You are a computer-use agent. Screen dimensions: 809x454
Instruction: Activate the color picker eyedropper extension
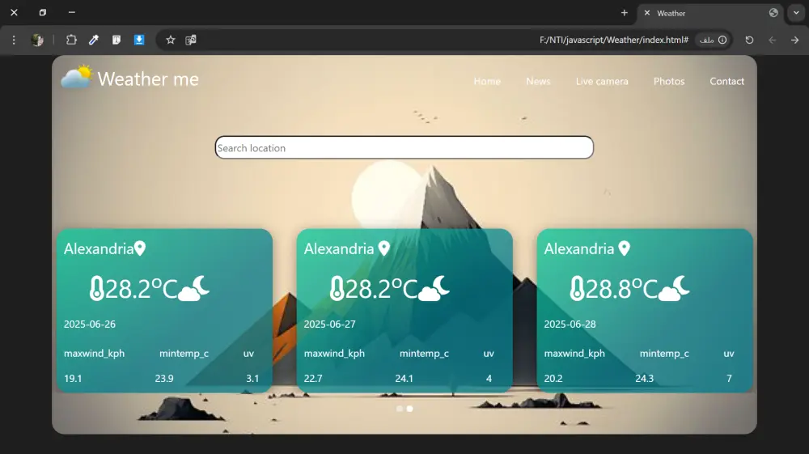coord(93,40)
